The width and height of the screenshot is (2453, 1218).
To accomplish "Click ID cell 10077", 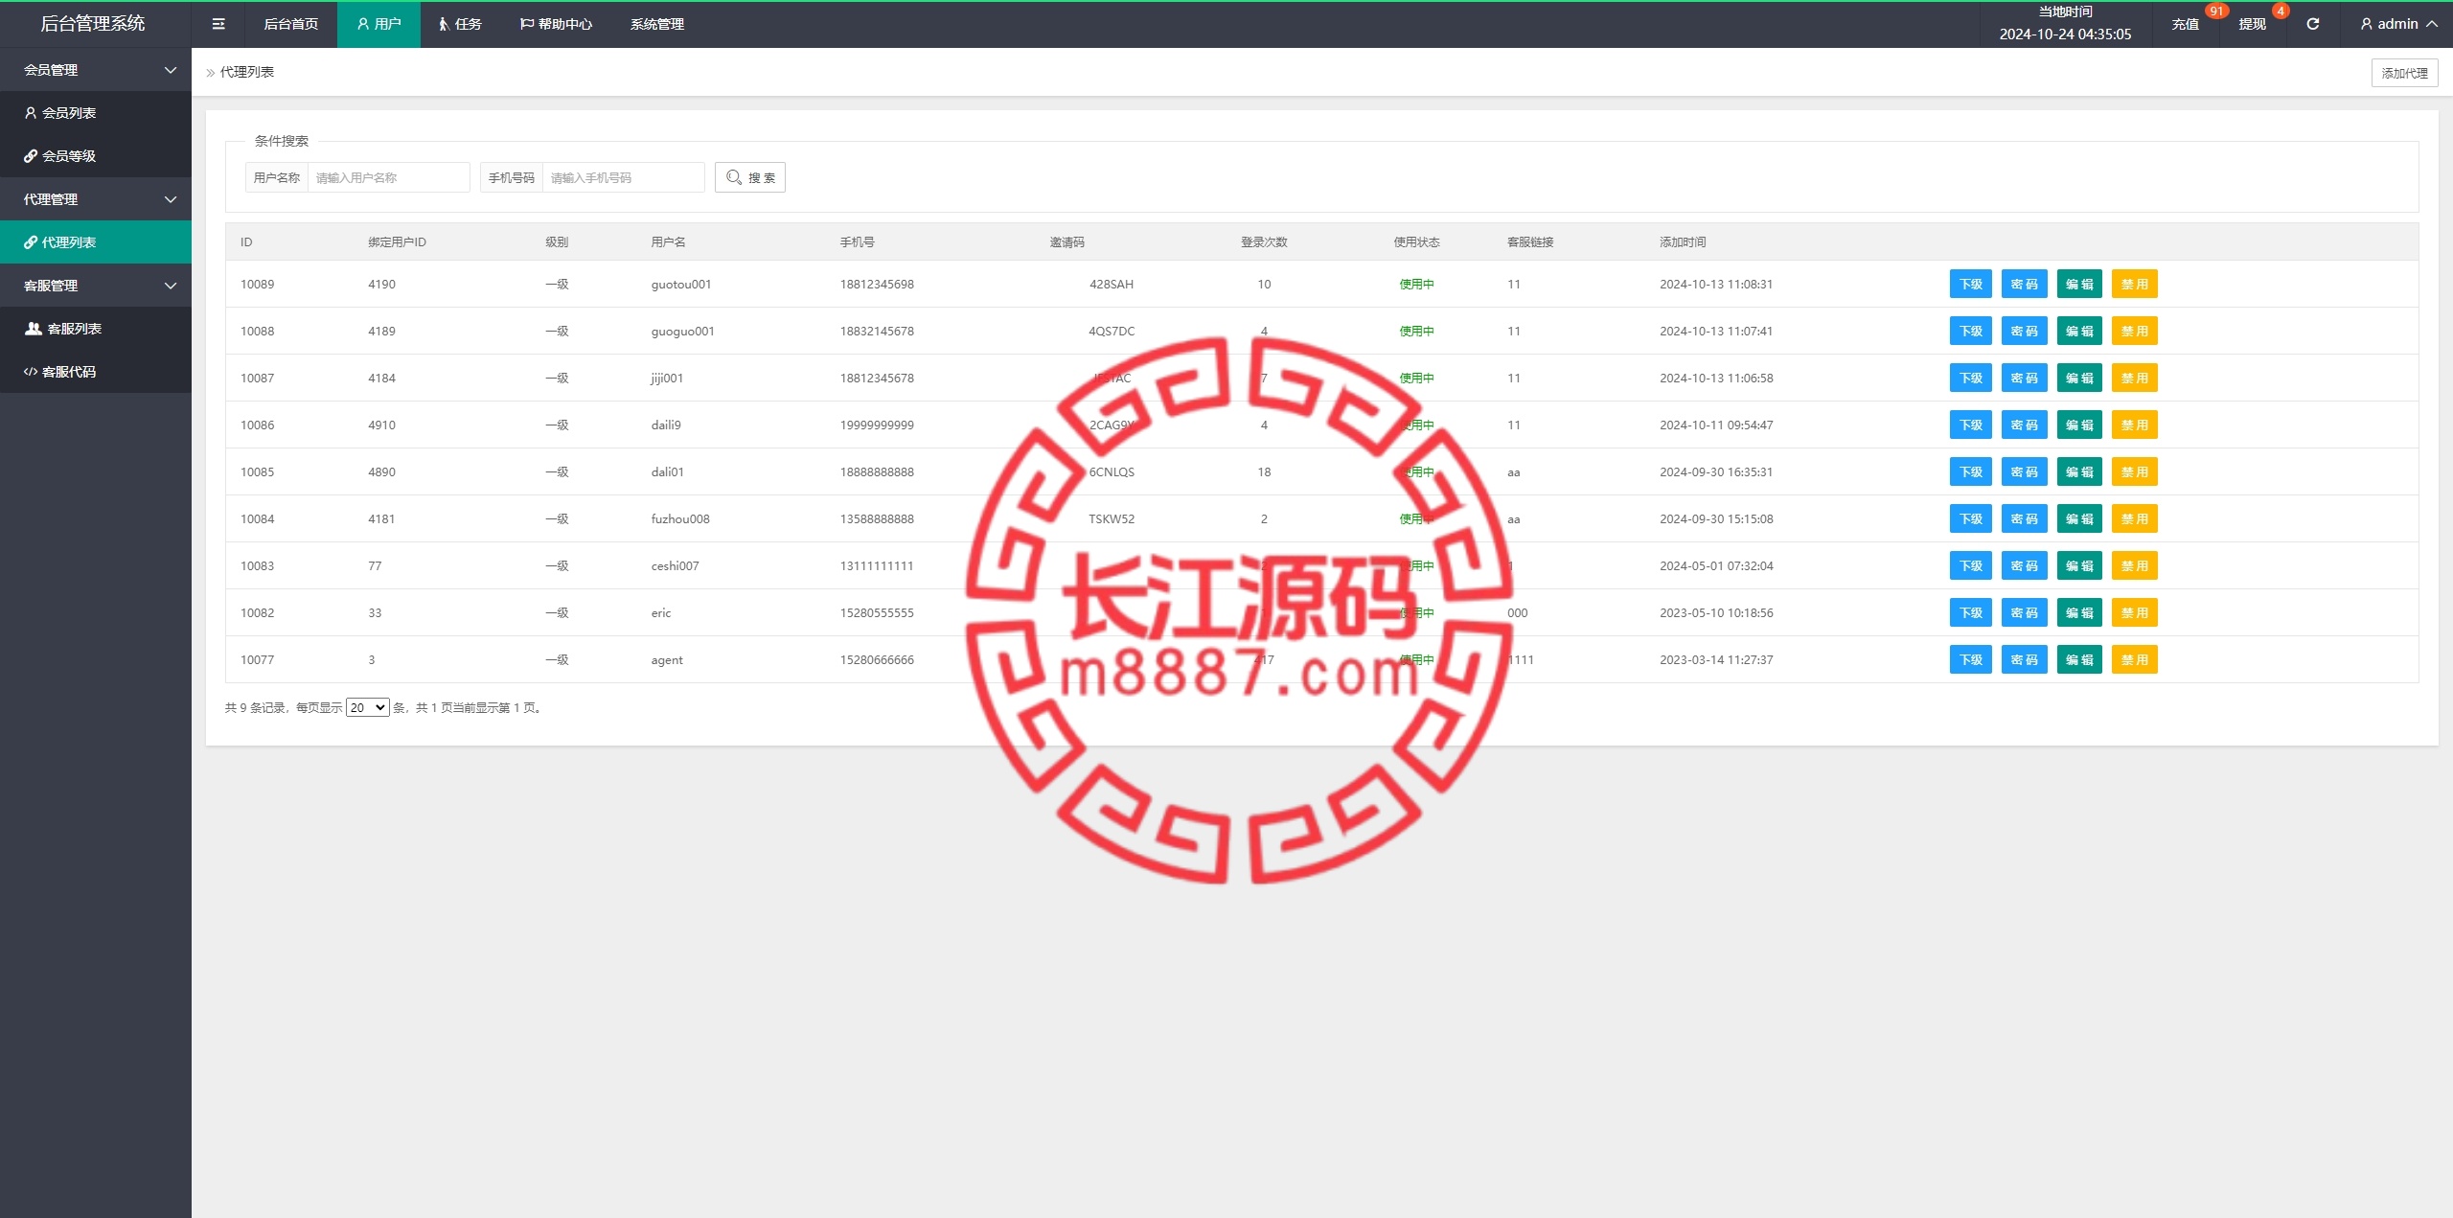I will click(x=257, y=660).
